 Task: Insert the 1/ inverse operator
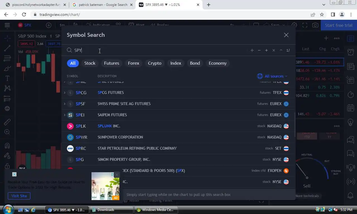click(288, 50)
